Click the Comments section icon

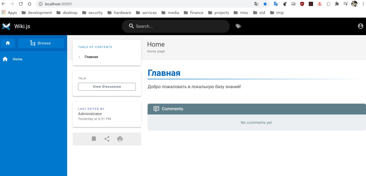pos(156,109)
